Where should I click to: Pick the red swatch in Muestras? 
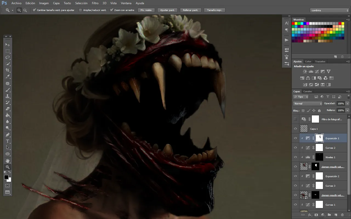[x=293, y=24]
